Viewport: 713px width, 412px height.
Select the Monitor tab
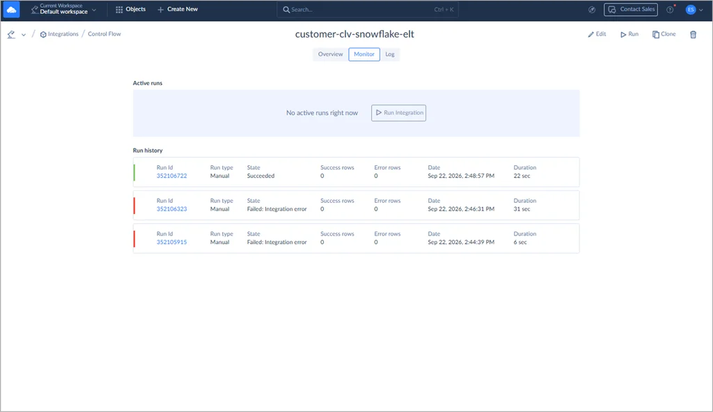pyautogui.click(x=364, y=54)
